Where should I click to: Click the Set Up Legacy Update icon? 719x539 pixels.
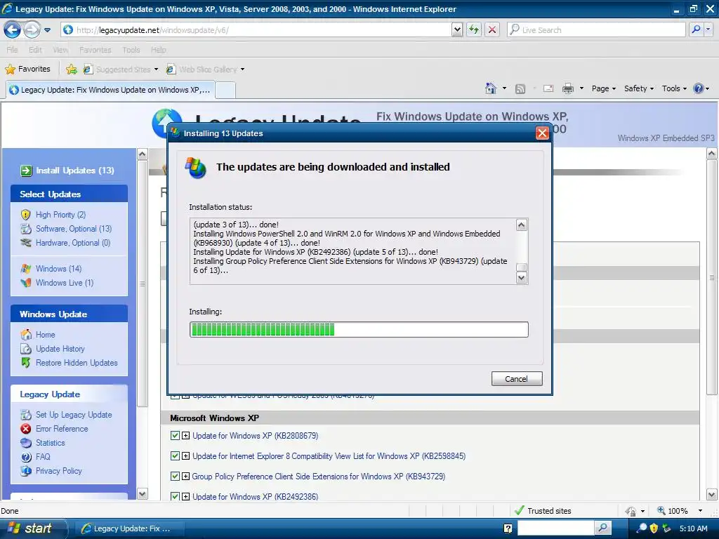tap(26, 415)
